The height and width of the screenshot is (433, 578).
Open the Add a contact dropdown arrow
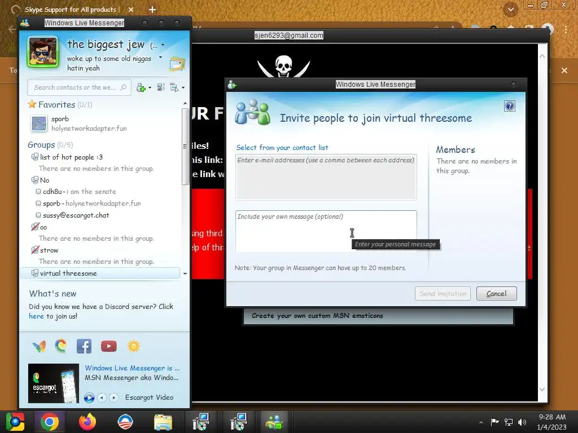click(150, 87)
